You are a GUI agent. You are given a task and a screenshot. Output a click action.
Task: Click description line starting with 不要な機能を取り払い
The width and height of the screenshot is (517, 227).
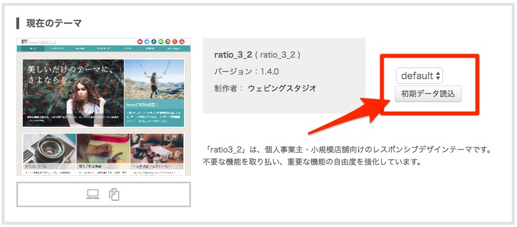pos(312,162)
